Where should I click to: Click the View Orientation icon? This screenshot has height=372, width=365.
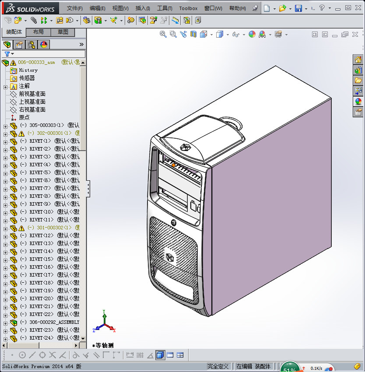click(x=204, y=35)
